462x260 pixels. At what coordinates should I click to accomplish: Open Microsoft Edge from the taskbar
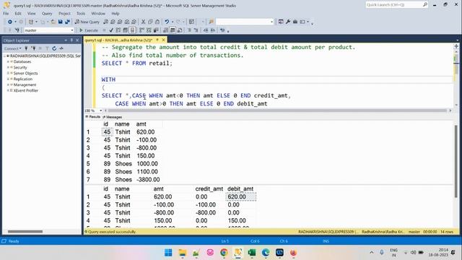[x=266, y=253]
